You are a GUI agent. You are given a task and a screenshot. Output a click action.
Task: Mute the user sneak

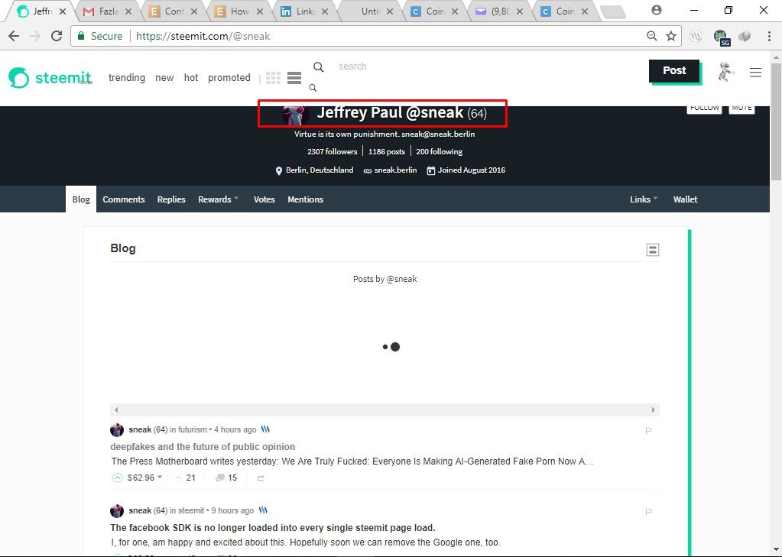pos(741,108)
